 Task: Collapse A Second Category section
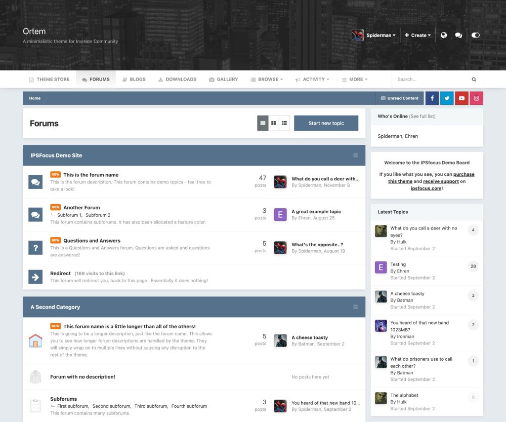point(355,307)
